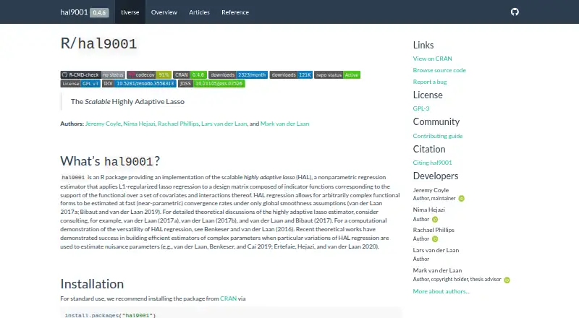Open Mark van der Laan's ORCID icon

point(507,280)
